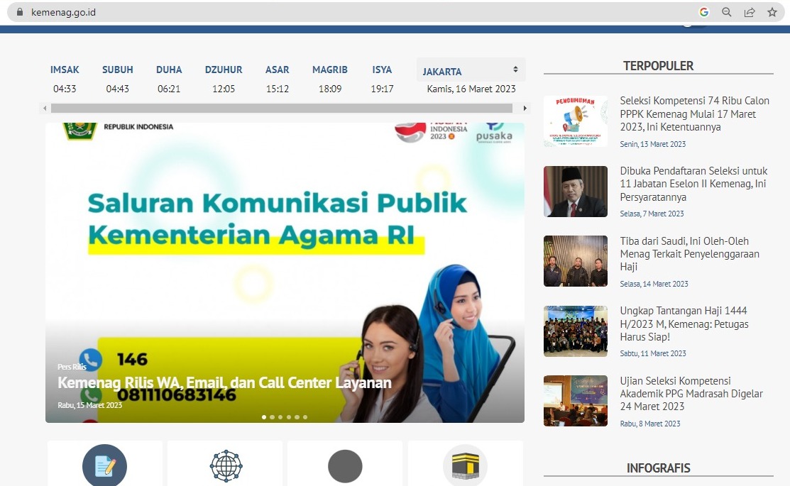Click the Dzuhur time 12:05
790x486 pixels.
click(223, 89)
